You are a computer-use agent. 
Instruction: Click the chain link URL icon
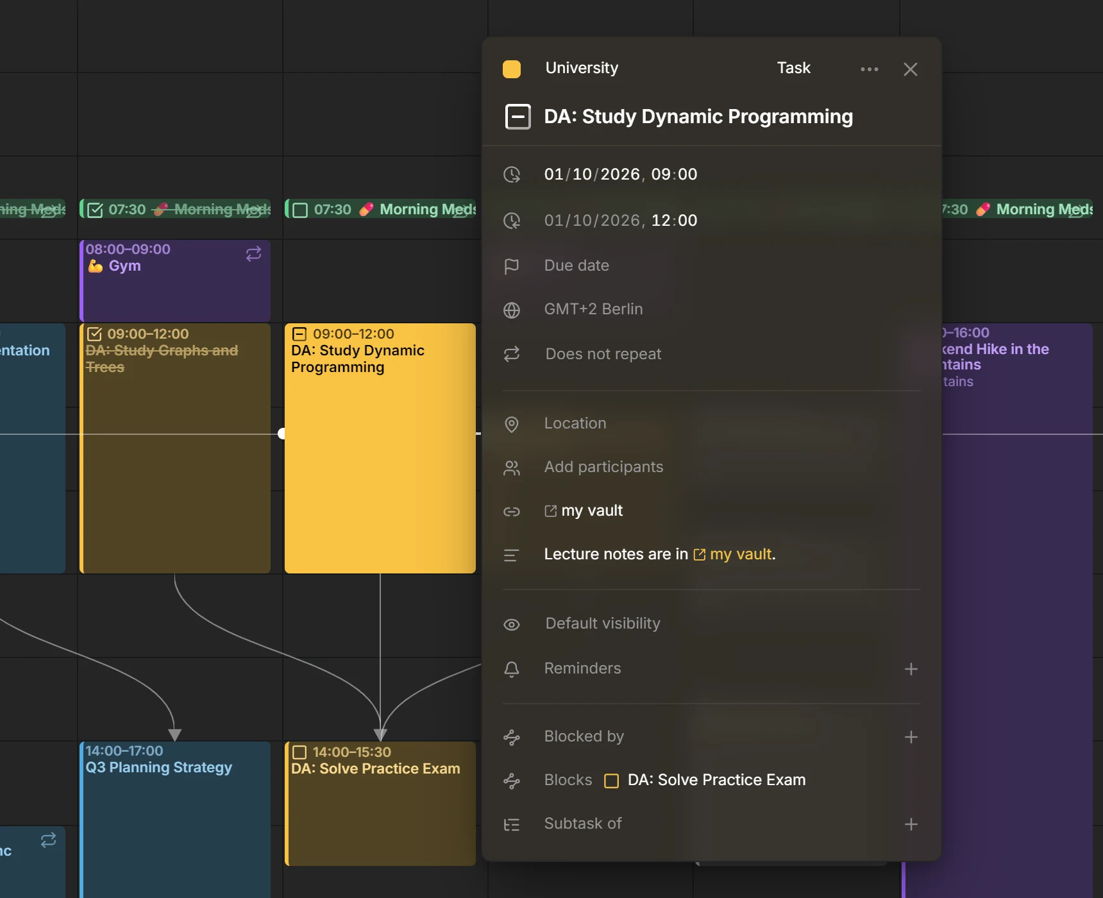click(x=512, y=511)
